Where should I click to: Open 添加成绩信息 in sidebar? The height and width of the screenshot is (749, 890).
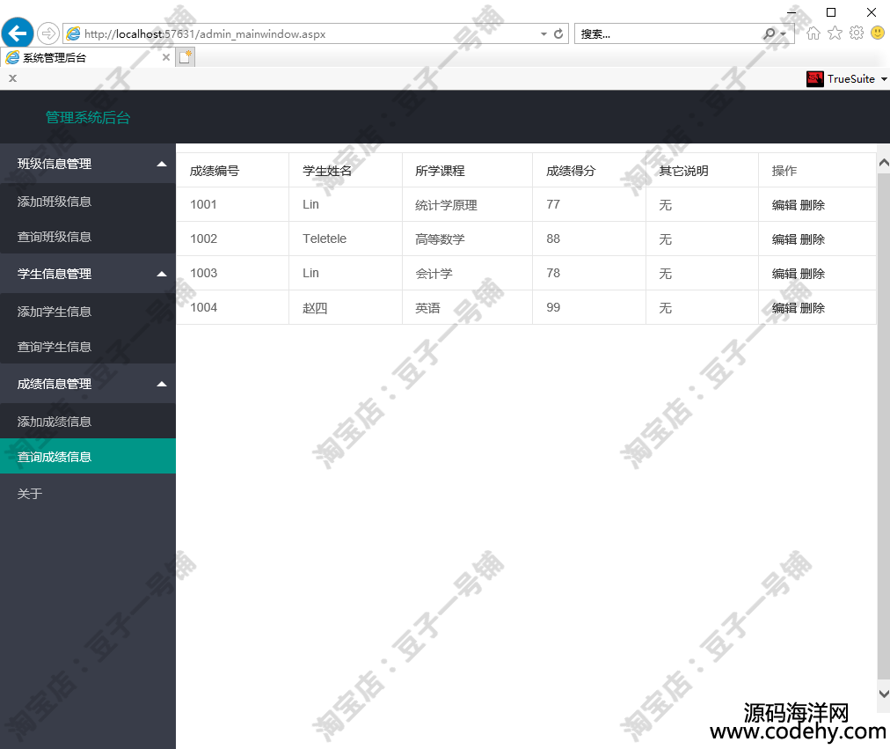pyautogui.click(x=88, y=422)
